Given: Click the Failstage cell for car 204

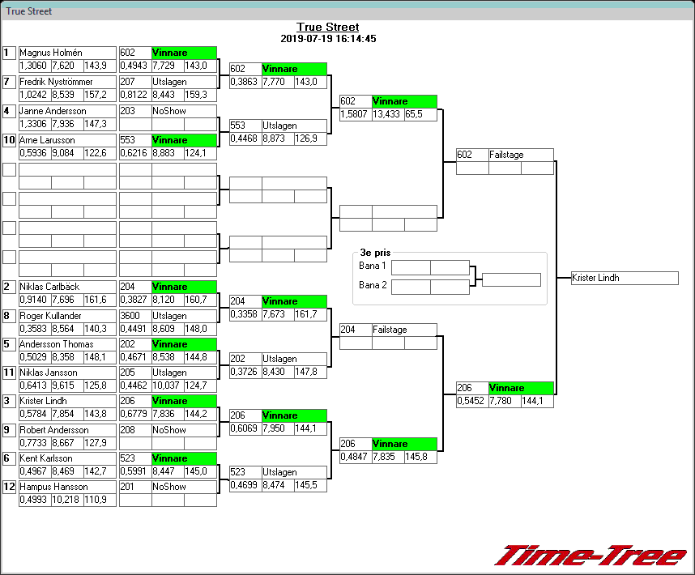Looking at the screenshot, I should pyautogui.click(x=404, y=330).
